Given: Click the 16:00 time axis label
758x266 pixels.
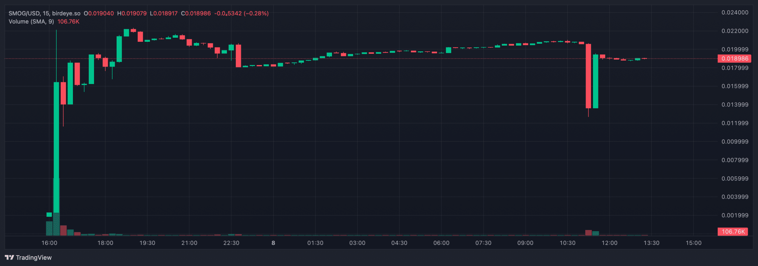Looking at the screenshot, I should [x=49, y=243].
